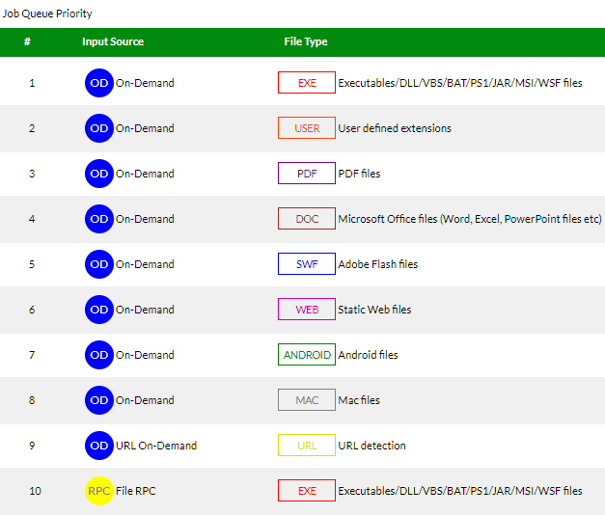Click the DOC file type badge

(307, 218)
